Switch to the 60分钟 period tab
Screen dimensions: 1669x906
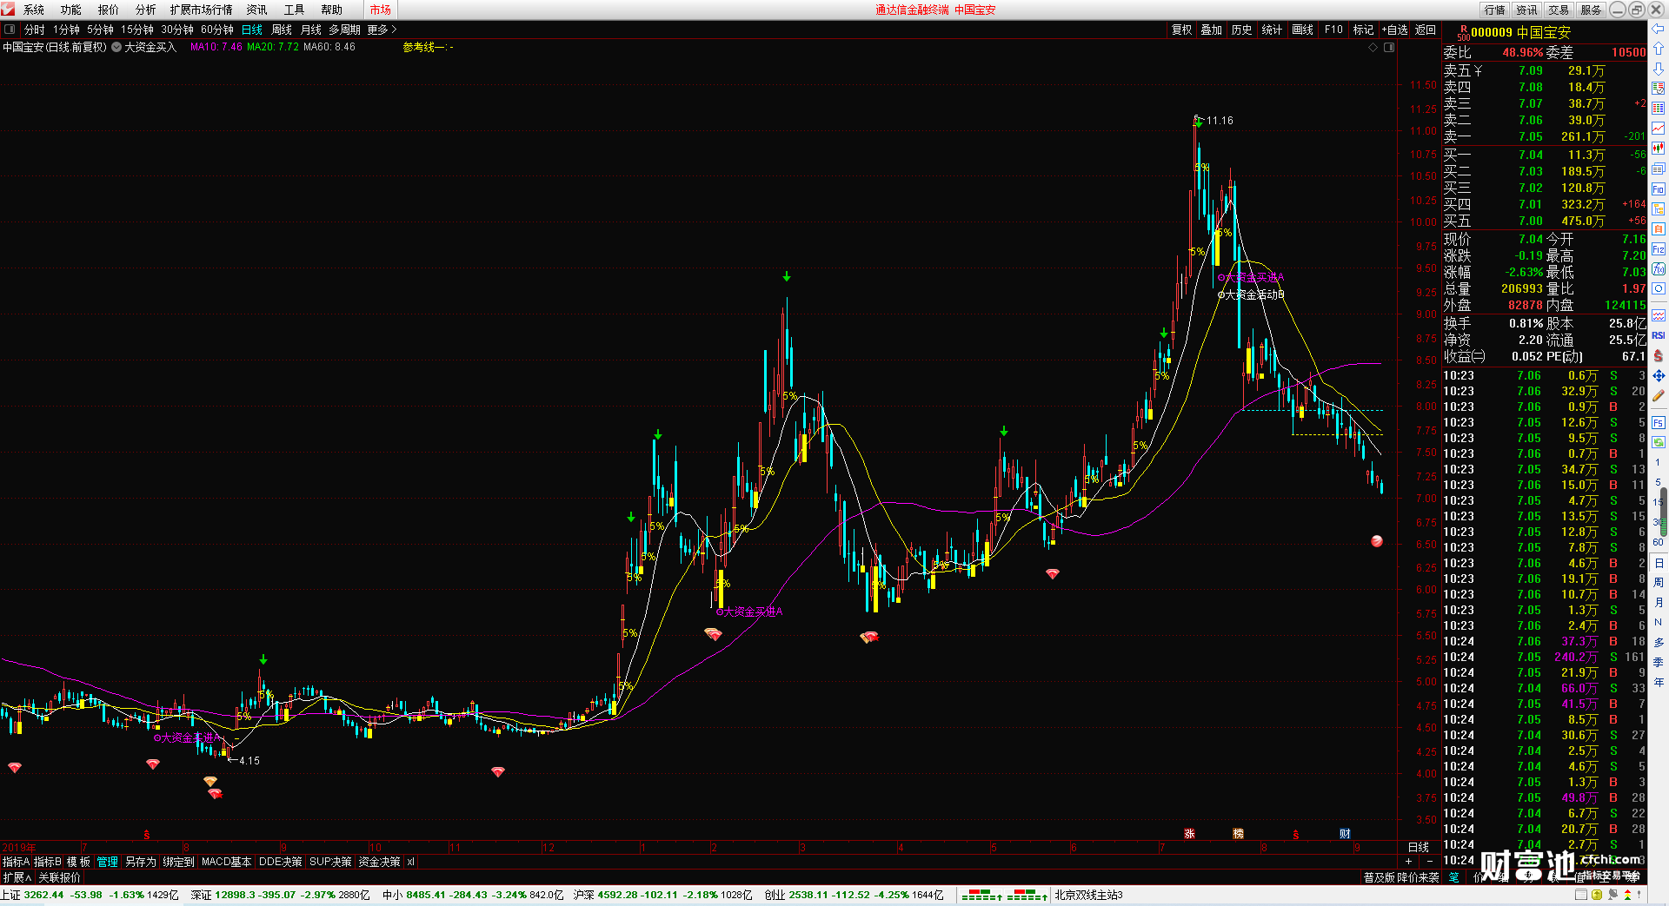pos(217,30)
